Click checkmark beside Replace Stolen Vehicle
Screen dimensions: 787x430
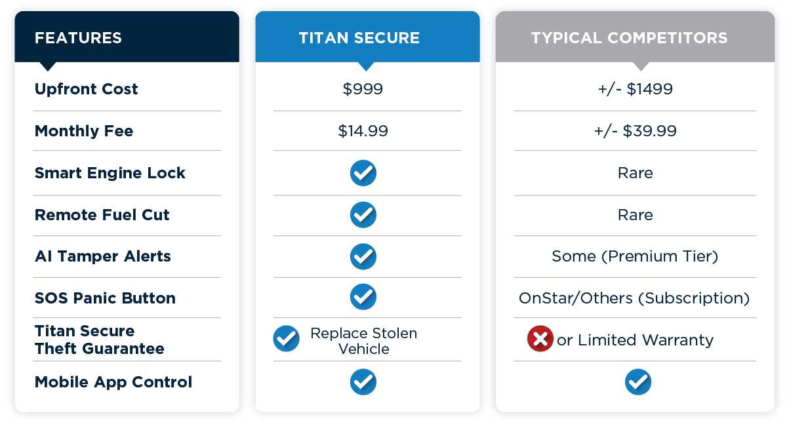[x=287, y=339]
